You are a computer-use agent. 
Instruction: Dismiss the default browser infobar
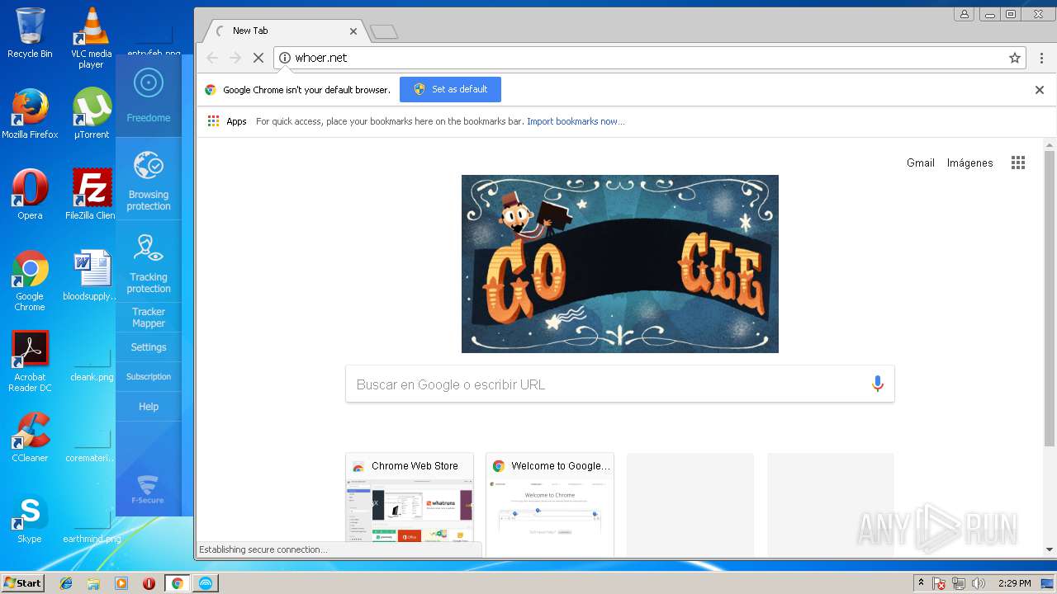point(1040,90)
